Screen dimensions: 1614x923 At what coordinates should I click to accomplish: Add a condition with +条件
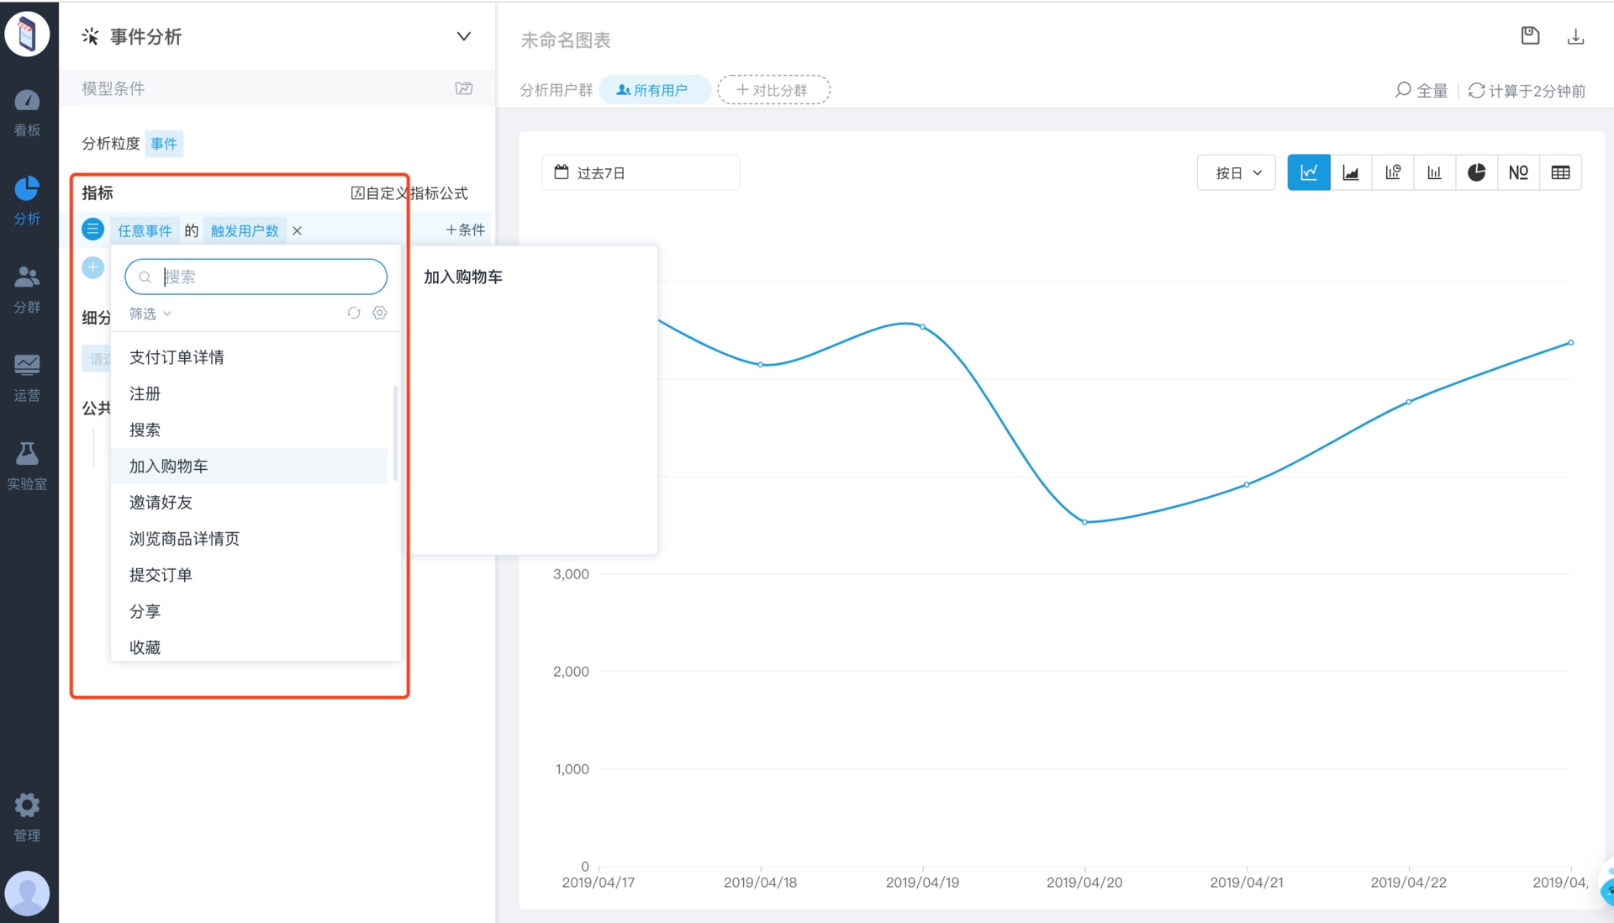tap(463, 229)
